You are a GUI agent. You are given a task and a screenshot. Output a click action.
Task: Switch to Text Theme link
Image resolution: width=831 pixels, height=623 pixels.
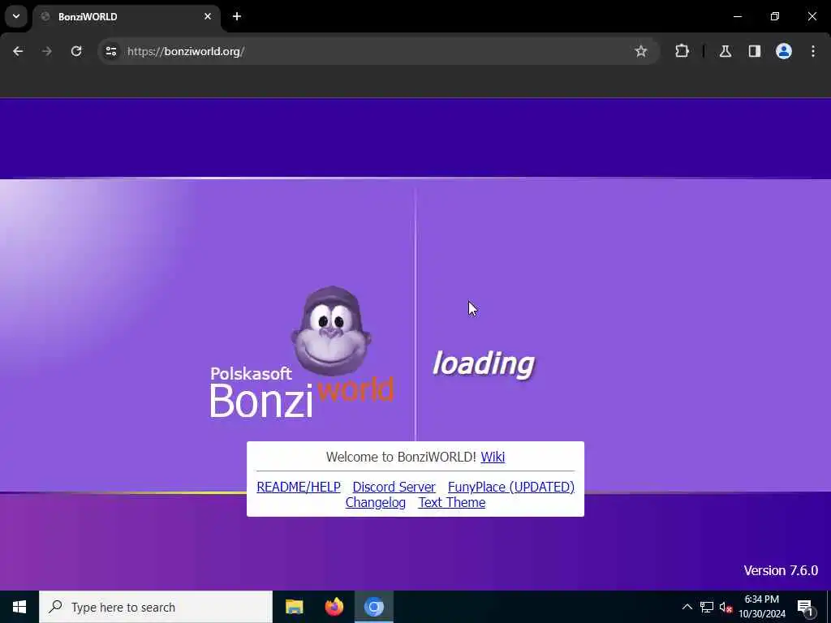coord(451,502)
